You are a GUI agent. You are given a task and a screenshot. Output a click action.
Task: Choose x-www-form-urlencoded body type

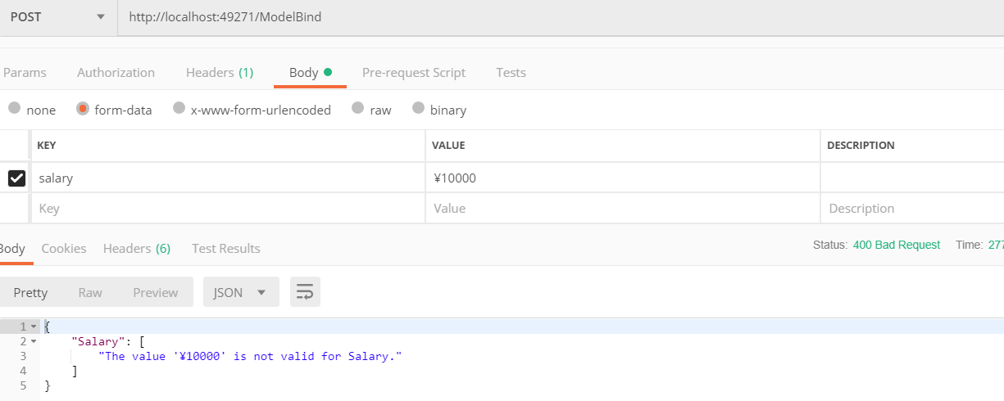click(x=179, y=109)
